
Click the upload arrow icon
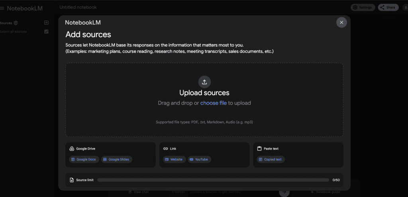[204, 82]
